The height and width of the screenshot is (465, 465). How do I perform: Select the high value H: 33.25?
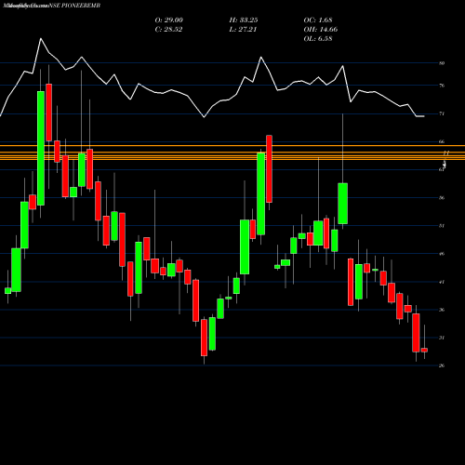(244, 20)
